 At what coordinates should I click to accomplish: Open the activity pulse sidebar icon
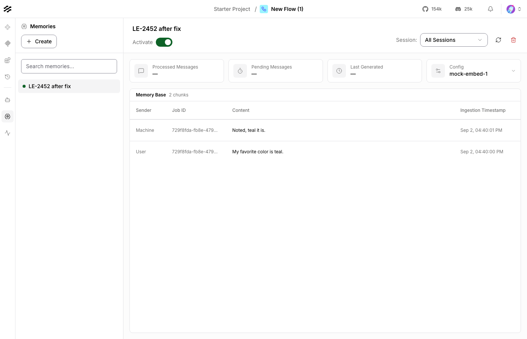(x=8, y=133)
